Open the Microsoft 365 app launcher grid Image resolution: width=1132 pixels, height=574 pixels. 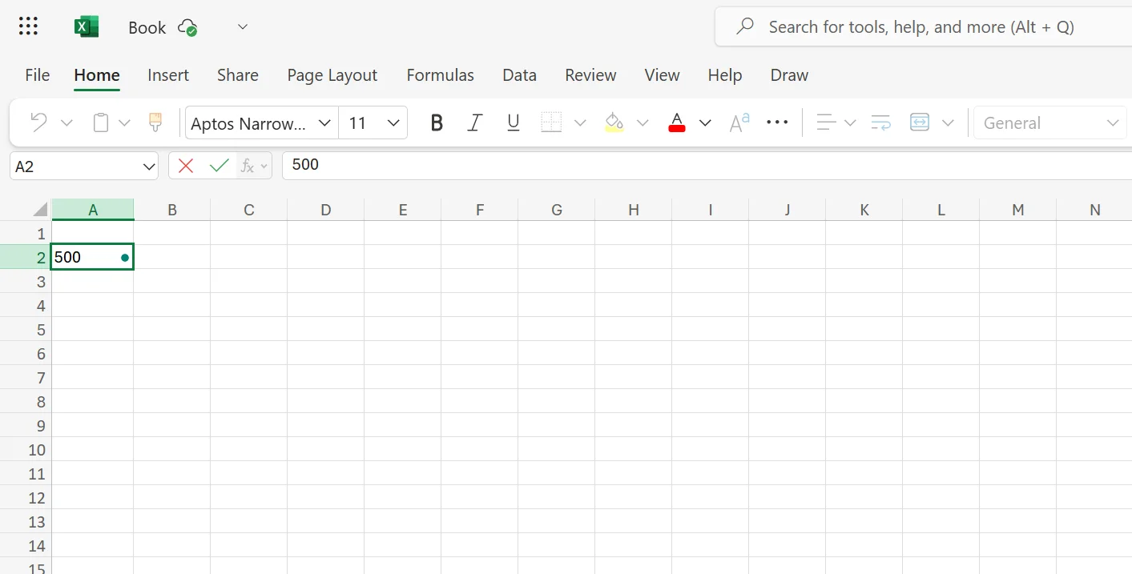[27, 26]
